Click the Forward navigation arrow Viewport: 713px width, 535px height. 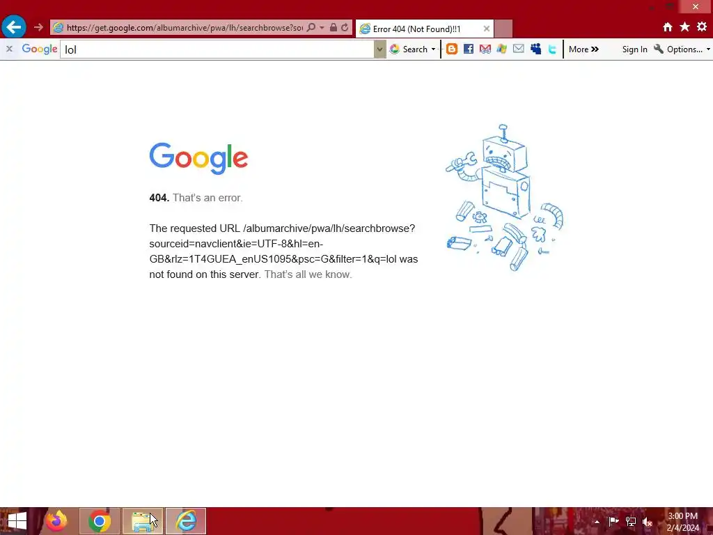pyautogui.click(x=39, y=27)
